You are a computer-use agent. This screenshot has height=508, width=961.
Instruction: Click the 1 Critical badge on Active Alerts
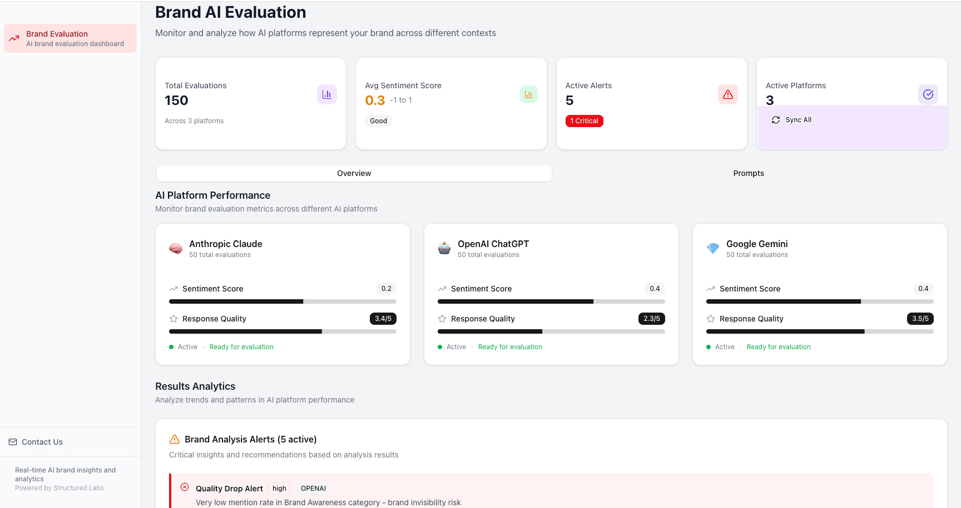pyautogui.click(x=584, y=120)
